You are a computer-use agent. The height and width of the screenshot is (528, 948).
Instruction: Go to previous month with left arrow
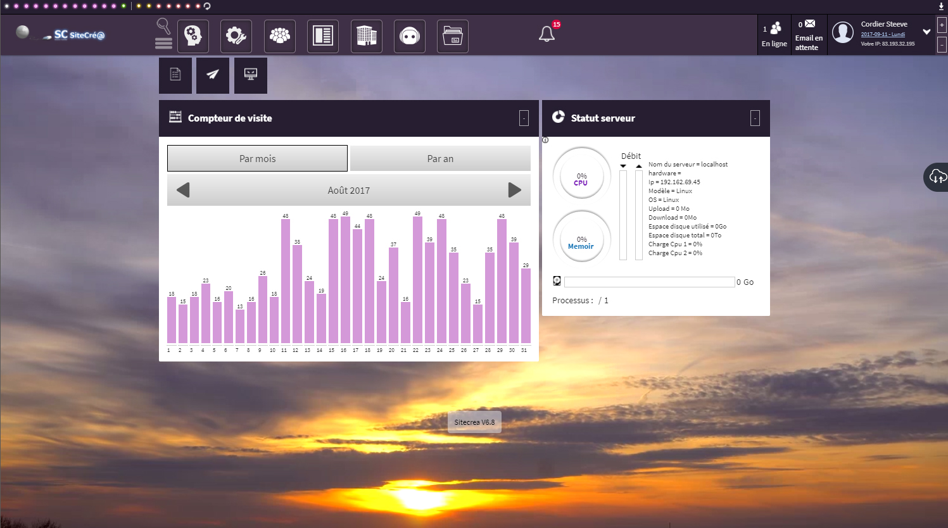[x=183, y=190]
